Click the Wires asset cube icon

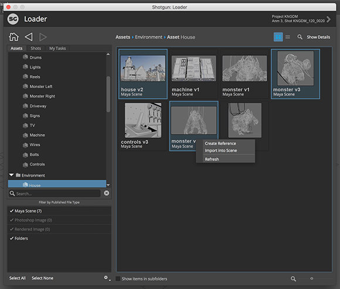click(25, 144)
